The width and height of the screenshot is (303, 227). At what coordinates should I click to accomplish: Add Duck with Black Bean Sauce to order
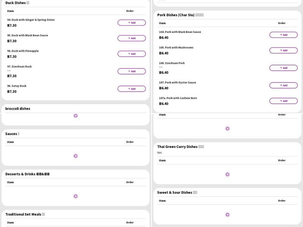[131, 38]
